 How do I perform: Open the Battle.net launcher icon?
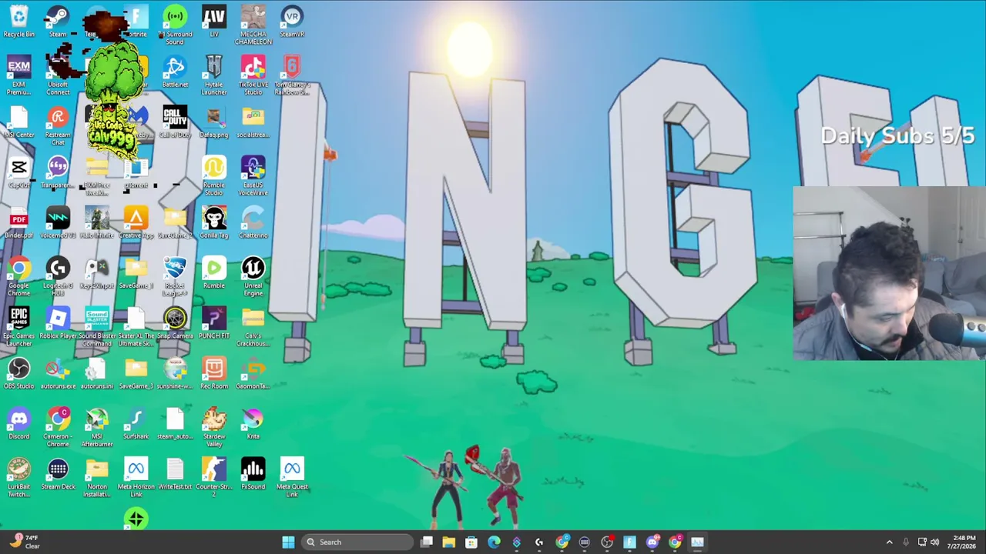pyautogui.click(x=175, y=72)
